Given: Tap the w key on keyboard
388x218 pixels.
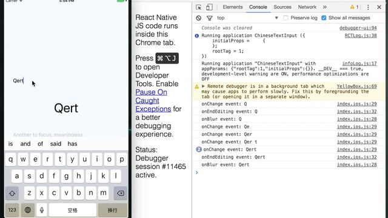Looking at the screenshot, I should click(x=23, y=159).
